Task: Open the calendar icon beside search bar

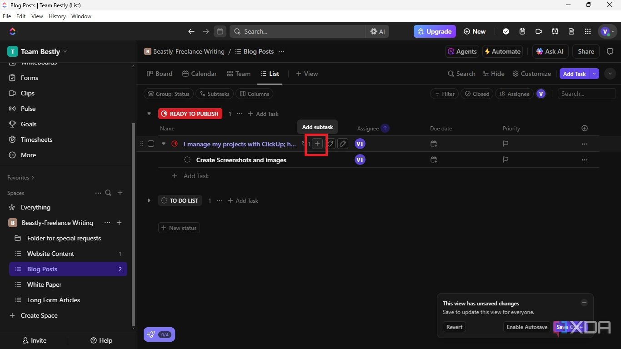Action: coord(220,31)
